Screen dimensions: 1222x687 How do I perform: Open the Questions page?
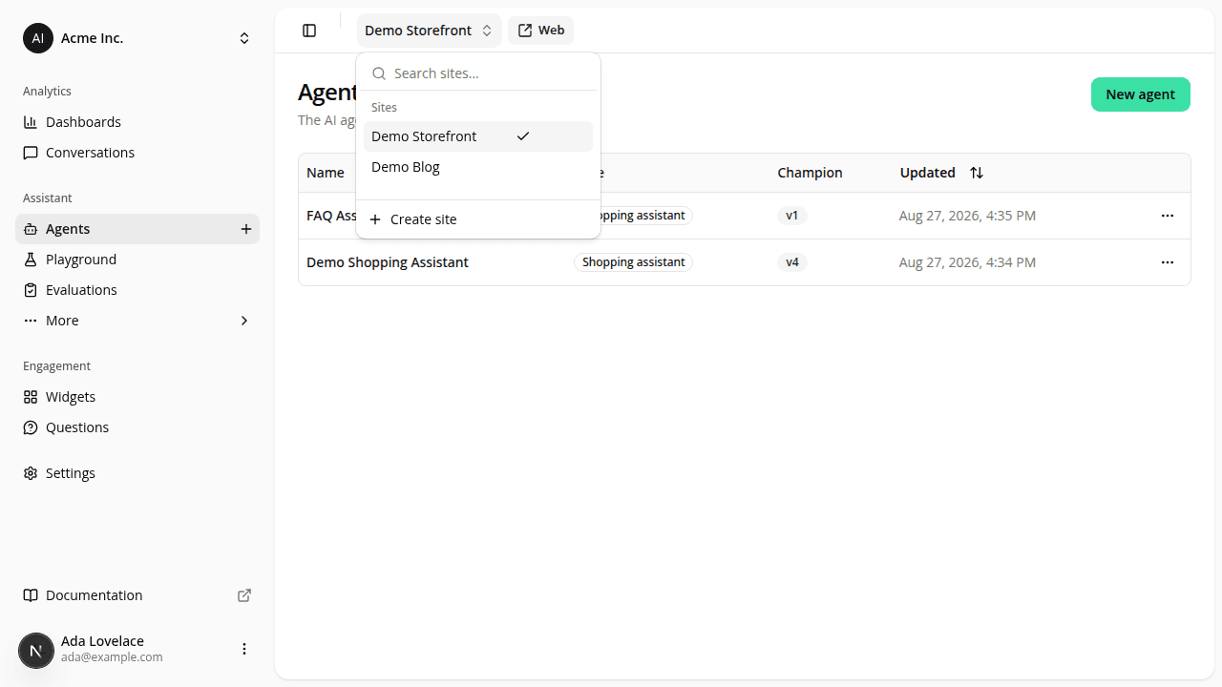point(137,427)
